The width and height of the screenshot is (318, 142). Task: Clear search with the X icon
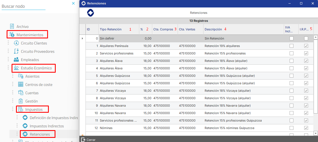coord(73,3)
